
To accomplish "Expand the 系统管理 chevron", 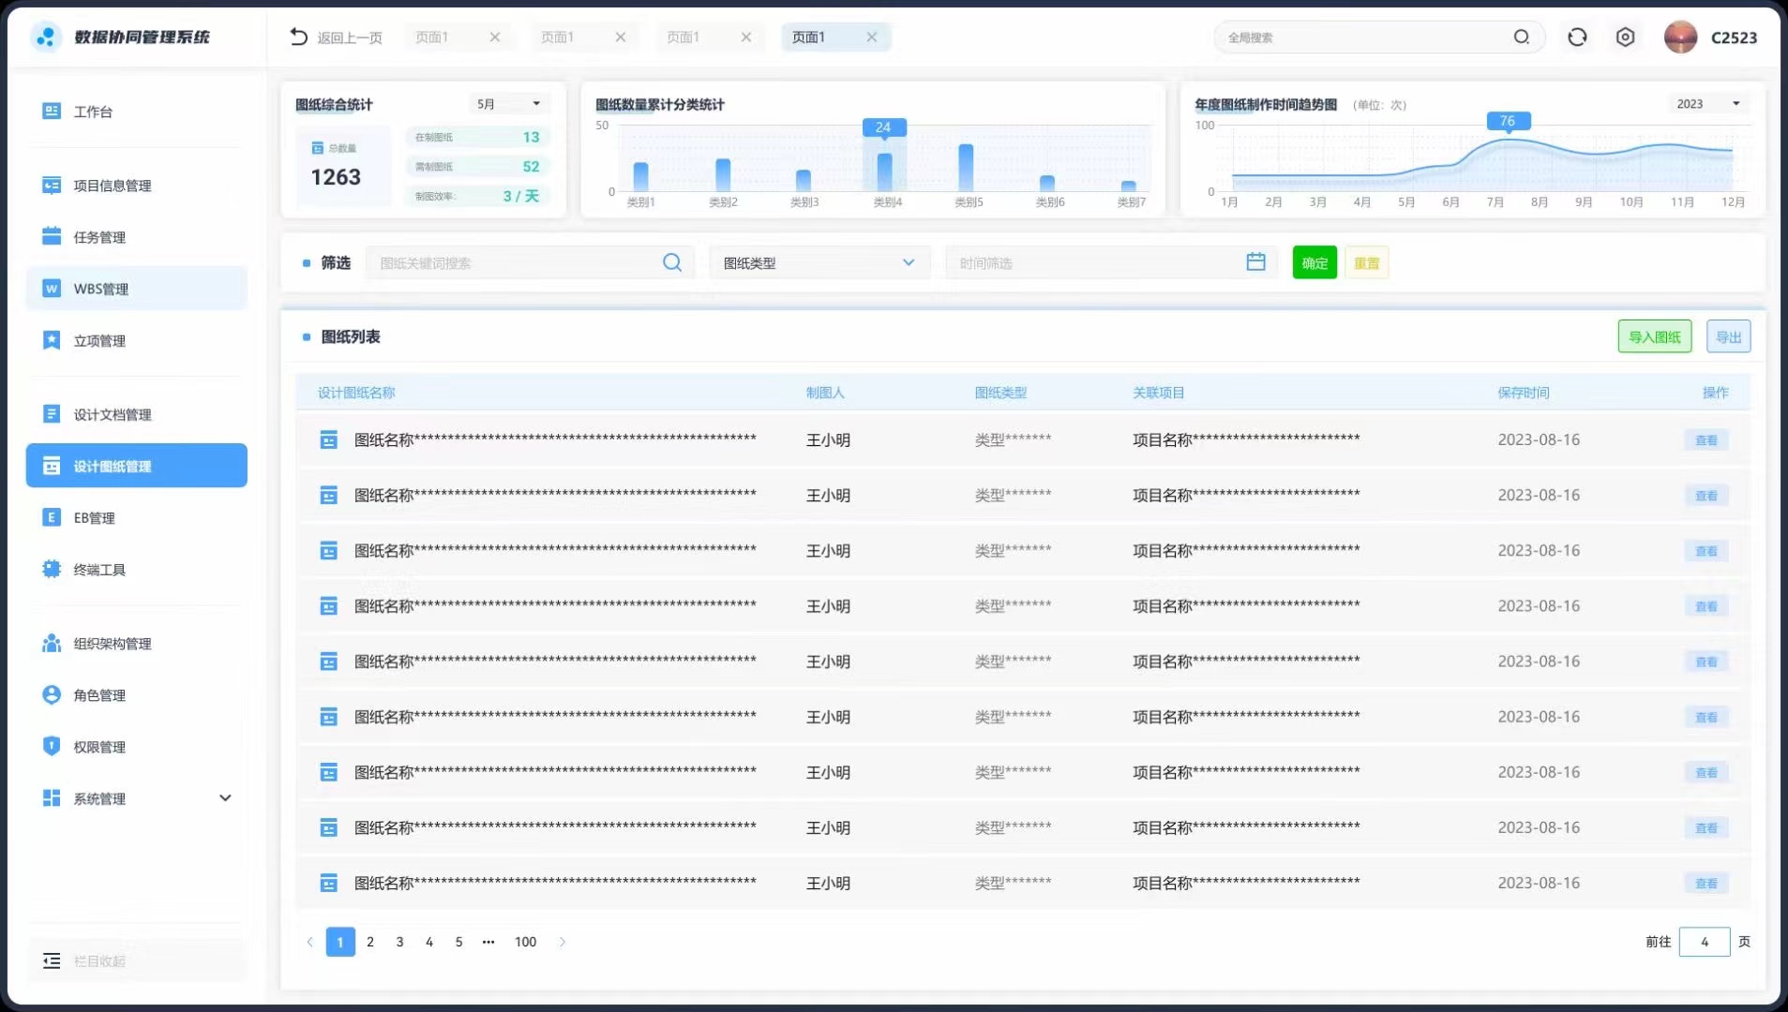I will coord(225,797).
